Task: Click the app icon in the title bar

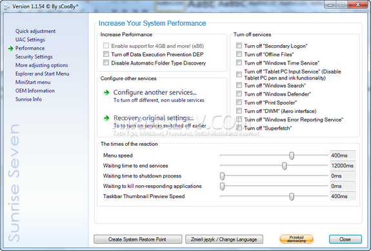Action: [6, 6]
